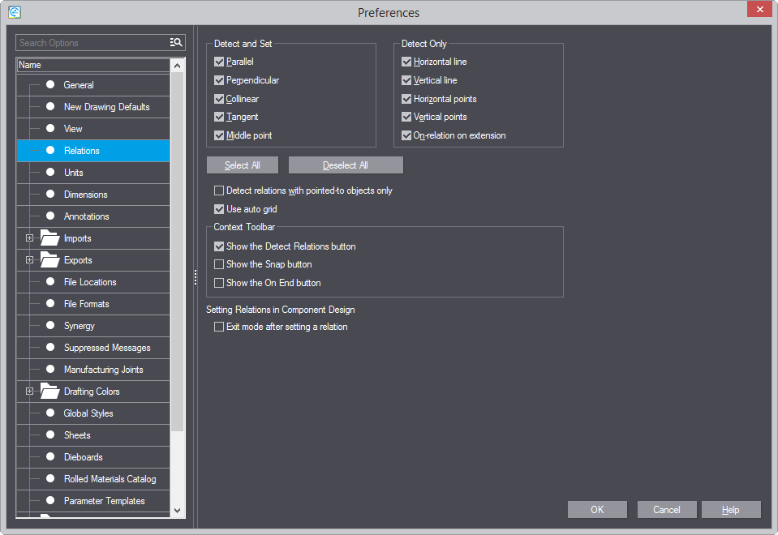The width and height of the screenshot is (778, 535).
Task: Toggle Vertical line checkbox
Action: (406, 80)
